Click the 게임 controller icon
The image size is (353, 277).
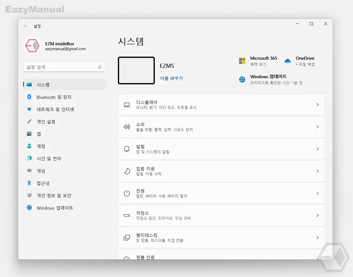pyautogui.click(x=29, y=171)
